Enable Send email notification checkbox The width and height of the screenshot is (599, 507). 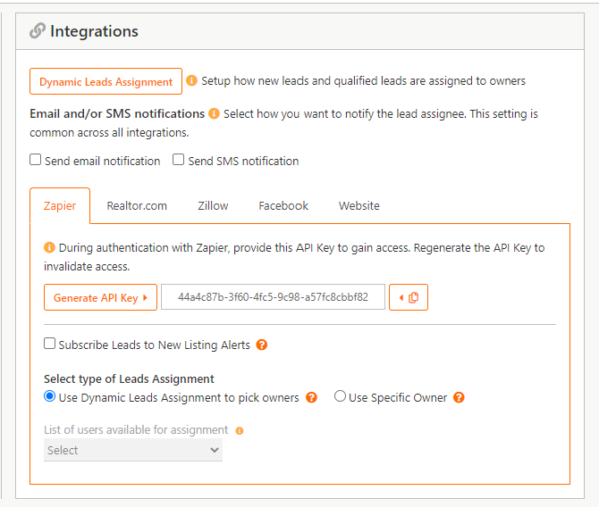pyautogui.click(x=36, y=160)
